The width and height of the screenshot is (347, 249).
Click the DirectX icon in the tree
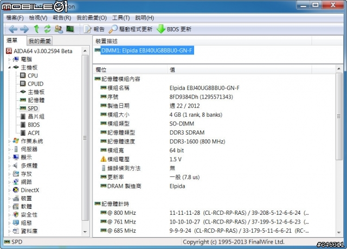coord(16,190)
